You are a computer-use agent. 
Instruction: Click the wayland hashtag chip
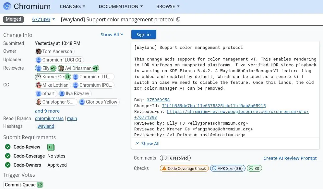pyautogui.click(x=46, y=126)
